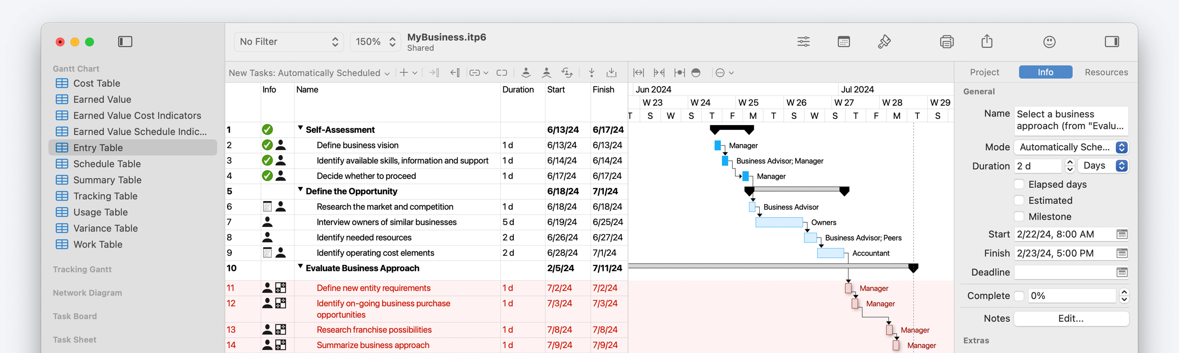1179x353 pixels.
Task: Open the Task Sheet section
Action: pos(75,339)
